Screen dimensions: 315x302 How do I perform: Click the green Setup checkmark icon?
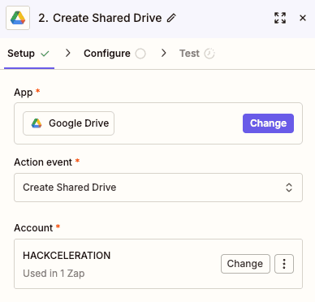[45, 54]
